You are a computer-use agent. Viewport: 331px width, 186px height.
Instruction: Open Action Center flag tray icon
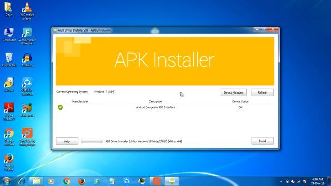305,181
